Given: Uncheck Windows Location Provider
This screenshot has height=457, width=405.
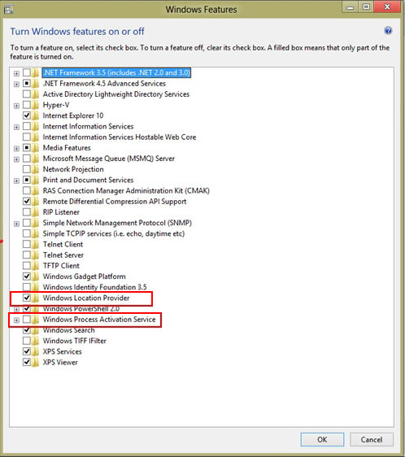Looking at the screenshot, I should (27, 298).
